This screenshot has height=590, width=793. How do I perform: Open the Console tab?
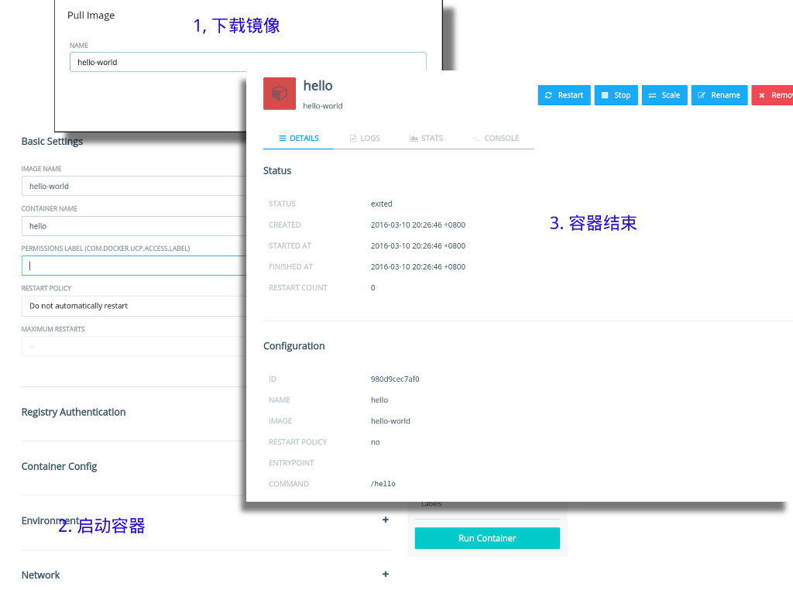pyautogui.click(x=496, y=138)
